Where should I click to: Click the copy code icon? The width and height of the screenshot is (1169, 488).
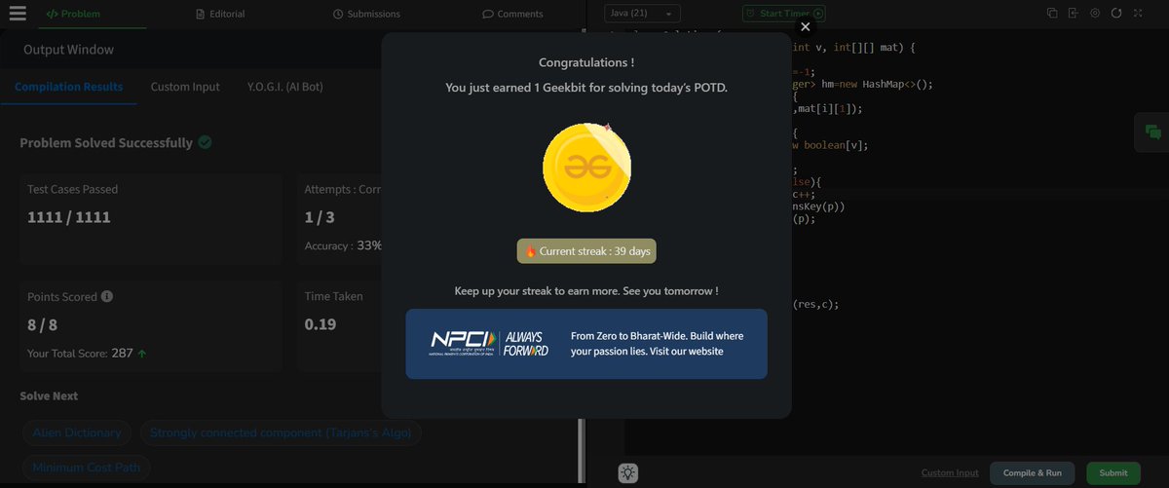coord(1052,14)
